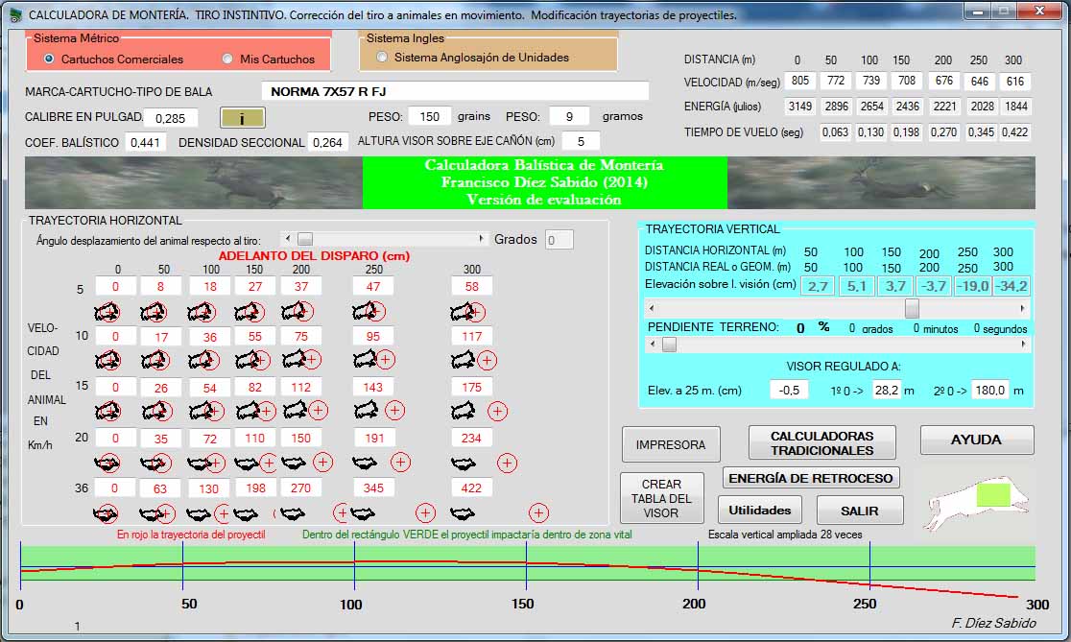Open the Calculadoras Tradicionales window
Image resolution: width=1071 pixels, height=642 pixels.
821,443
